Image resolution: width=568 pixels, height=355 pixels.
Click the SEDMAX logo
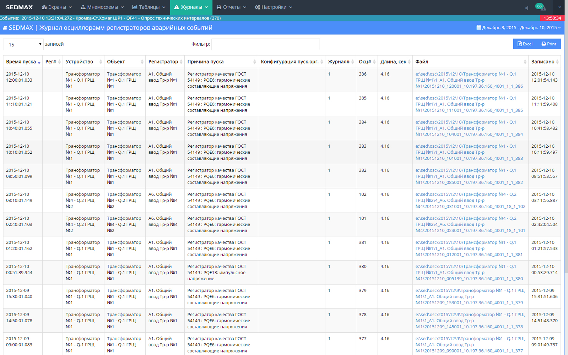point(19,7)
